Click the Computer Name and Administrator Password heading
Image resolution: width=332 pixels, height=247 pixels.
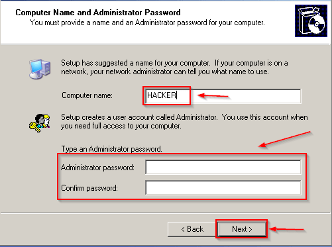[98, 13]
